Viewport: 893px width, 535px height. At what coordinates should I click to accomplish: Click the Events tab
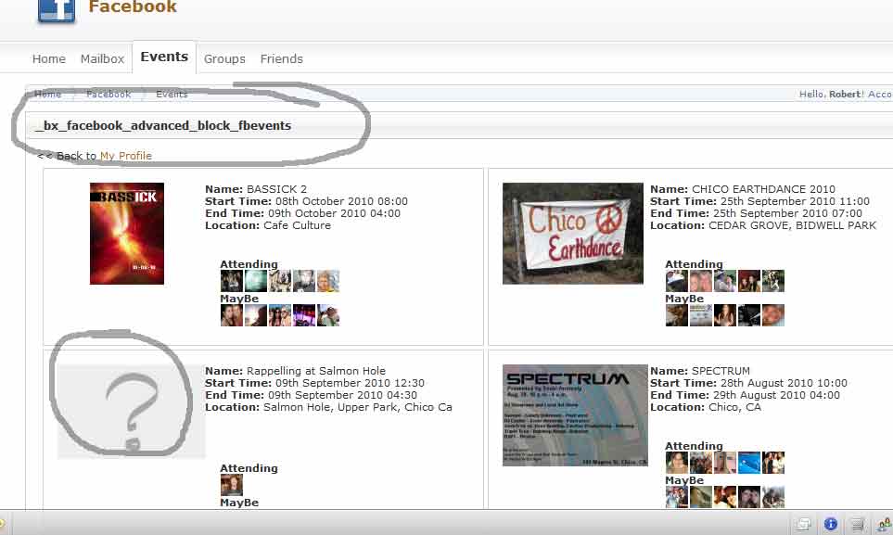164,57
